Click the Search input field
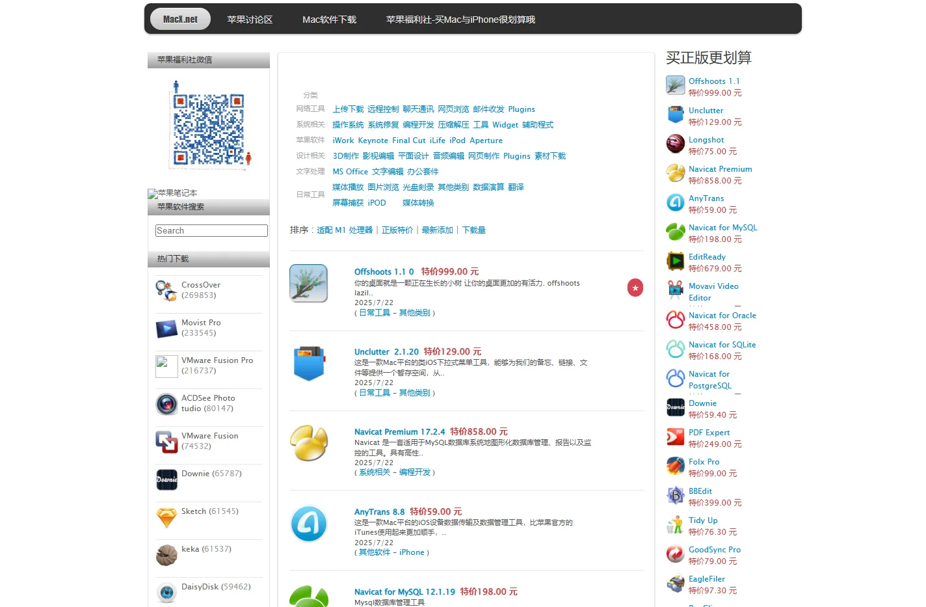This screenshot has width=926, height=607. click(211, 230)
